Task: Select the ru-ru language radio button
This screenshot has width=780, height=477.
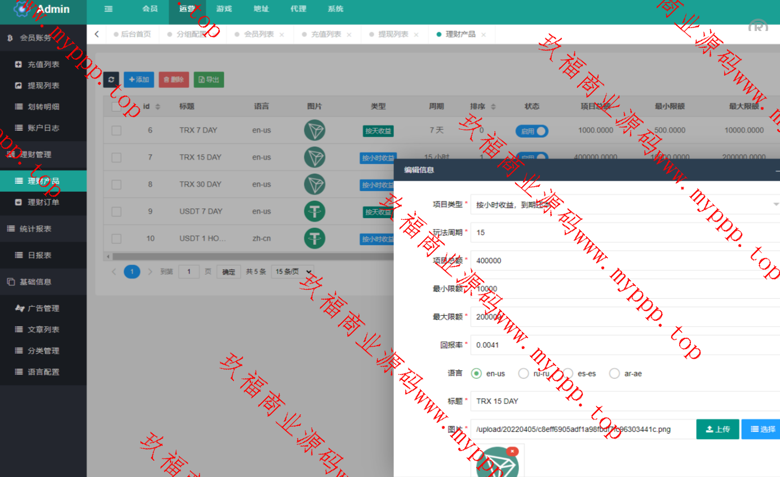Action: tap(524, 373)
